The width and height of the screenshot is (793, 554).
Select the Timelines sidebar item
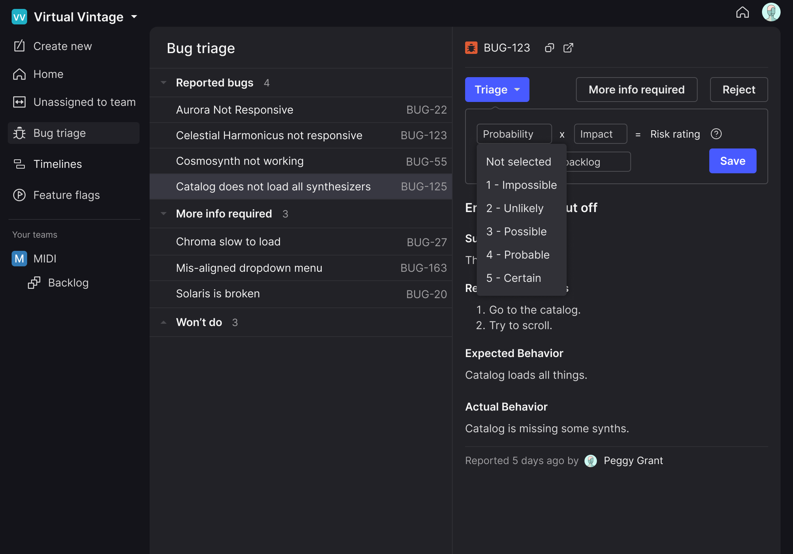pyautogui.click(x=57, y=164)
